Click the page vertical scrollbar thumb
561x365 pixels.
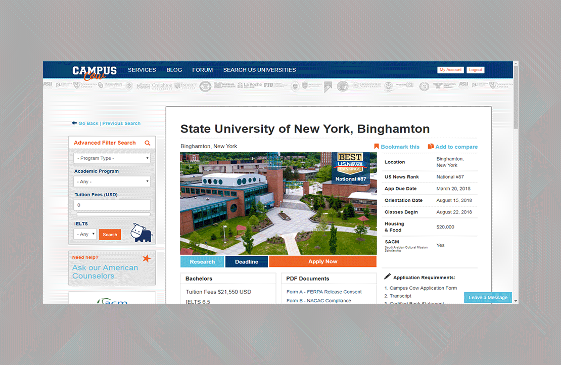[516, 97]
